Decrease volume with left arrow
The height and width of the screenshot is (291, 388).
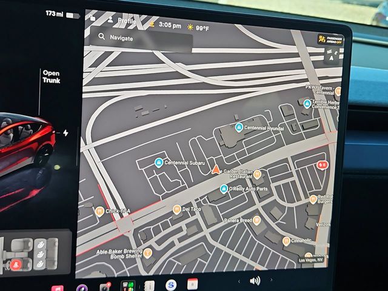239,281
